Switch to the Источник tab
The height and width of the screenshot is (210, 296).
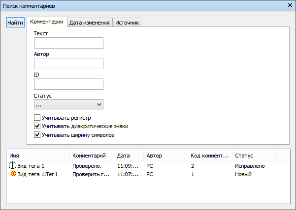(x=127, y=23)
